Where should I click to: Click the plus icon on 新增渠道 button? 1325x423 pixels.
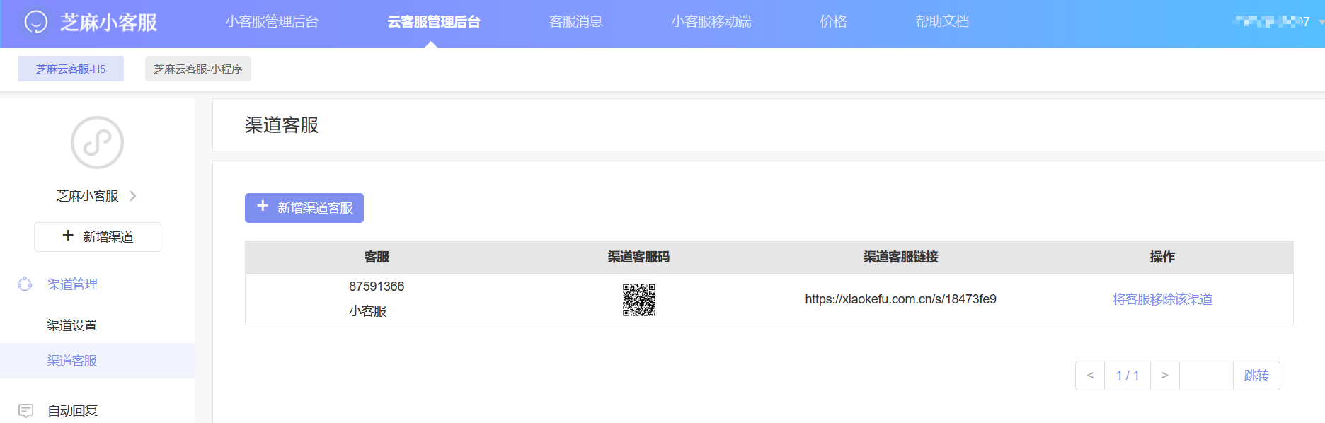[68, 236]
